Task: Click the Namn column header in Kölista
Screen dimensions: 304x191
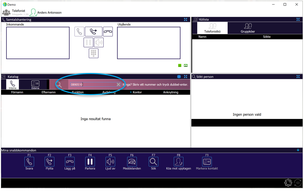Action: click(x=202, y=37)
